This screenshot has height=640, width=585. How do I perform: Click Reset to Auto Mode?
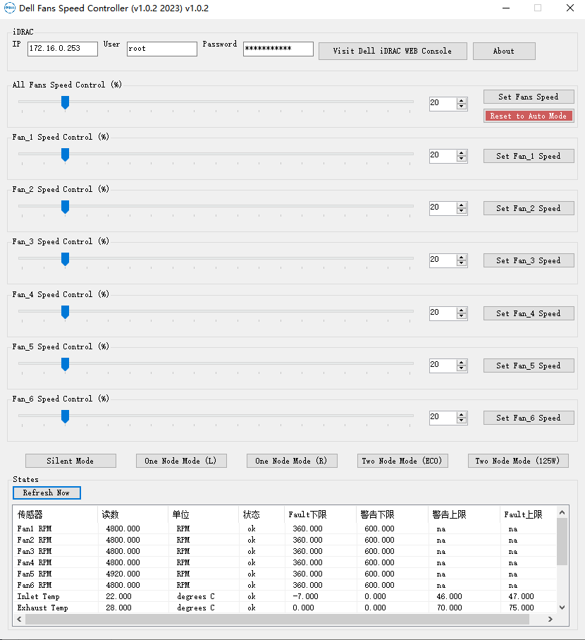pyautogui.click(x=529, y=116)
